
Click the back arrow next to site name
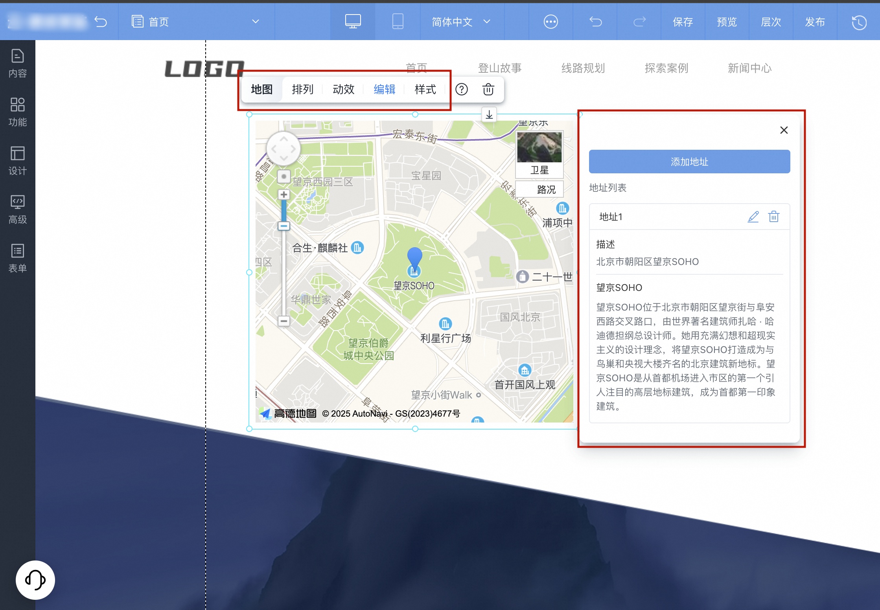pyautogui.click(x=101, y=22)
